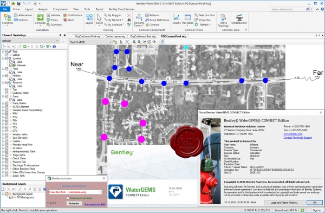Open Selection Sets

click(x=204, y=15)
